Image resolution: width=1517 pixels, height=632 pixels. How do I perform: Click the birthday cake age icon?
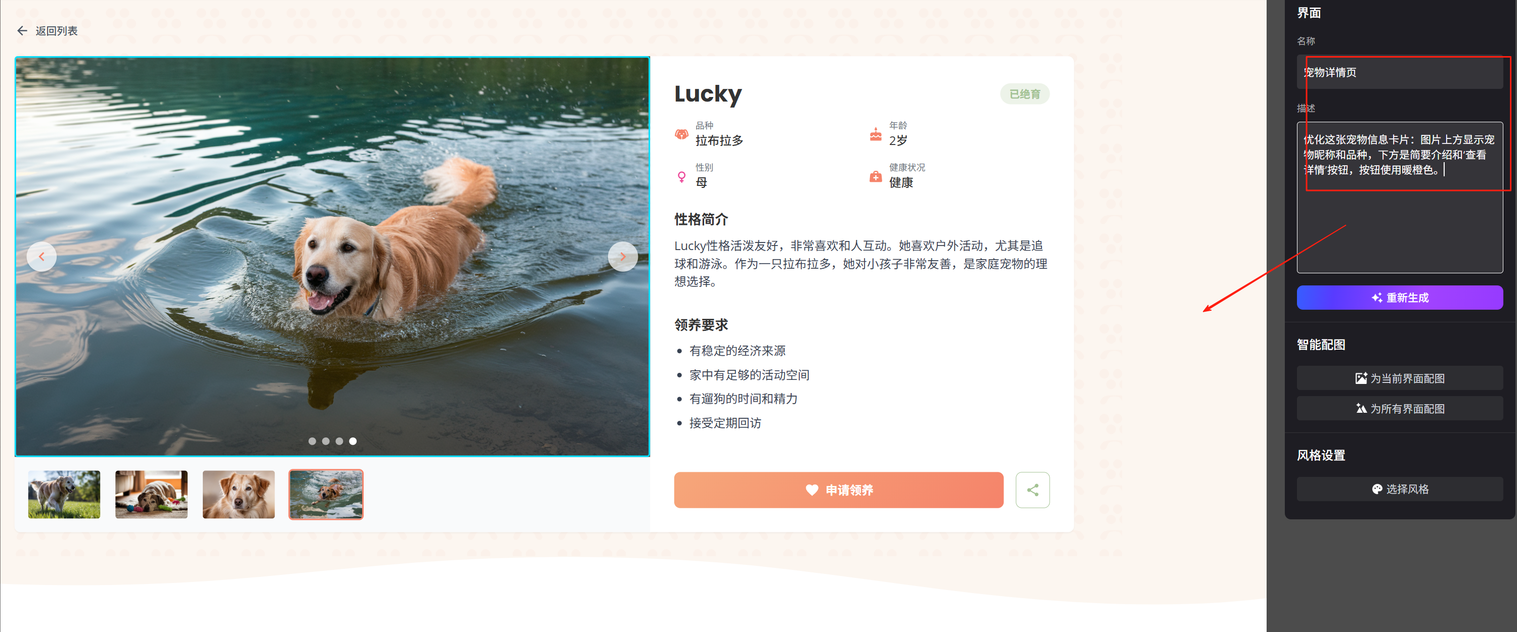(x=876, y=134)
